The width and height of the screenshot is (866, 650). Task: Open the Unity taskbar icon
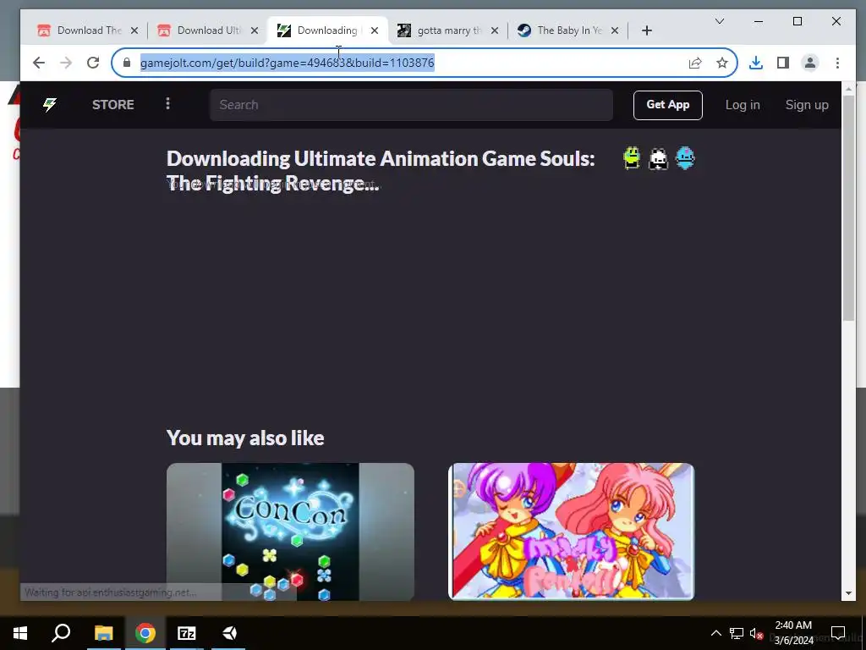pyautogui.click(x=229, y=633)
